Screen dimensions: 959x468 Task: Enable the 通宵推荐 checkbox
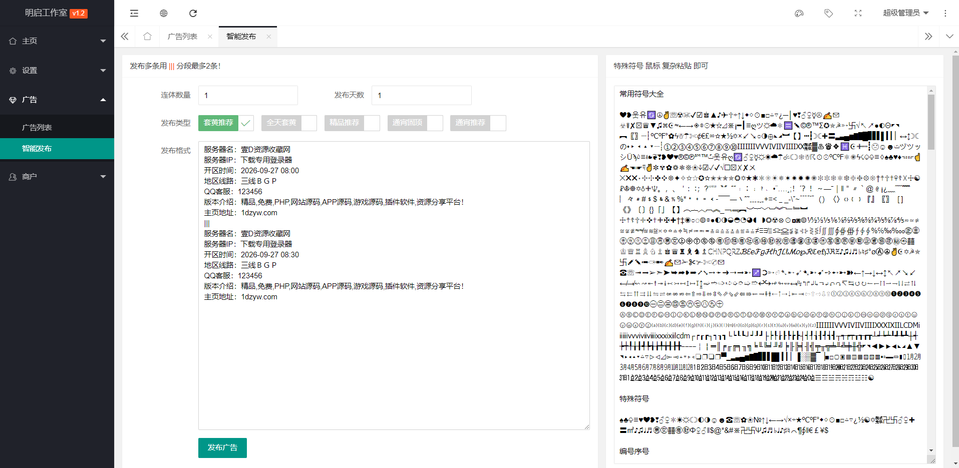click(478, 123)
